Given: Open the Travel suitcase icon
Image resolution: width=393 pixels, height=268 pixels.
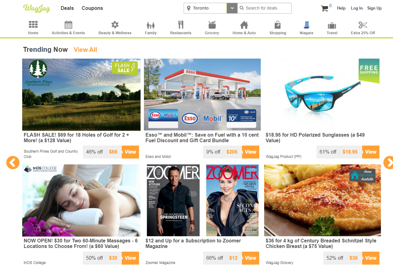Looking at the screenshot, I should 332,25.
